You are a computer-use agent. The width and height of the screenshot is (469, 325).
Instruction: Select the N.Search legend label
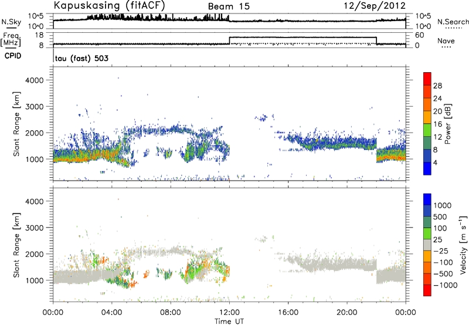453,22
